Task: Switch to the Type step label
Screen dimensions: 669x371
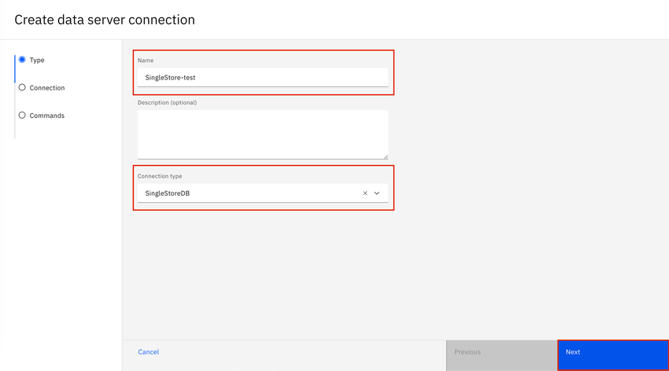Action: (37, 61)
